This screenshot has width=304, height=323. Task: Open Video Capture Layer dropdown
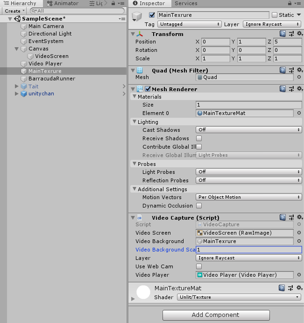coord(248,258)
